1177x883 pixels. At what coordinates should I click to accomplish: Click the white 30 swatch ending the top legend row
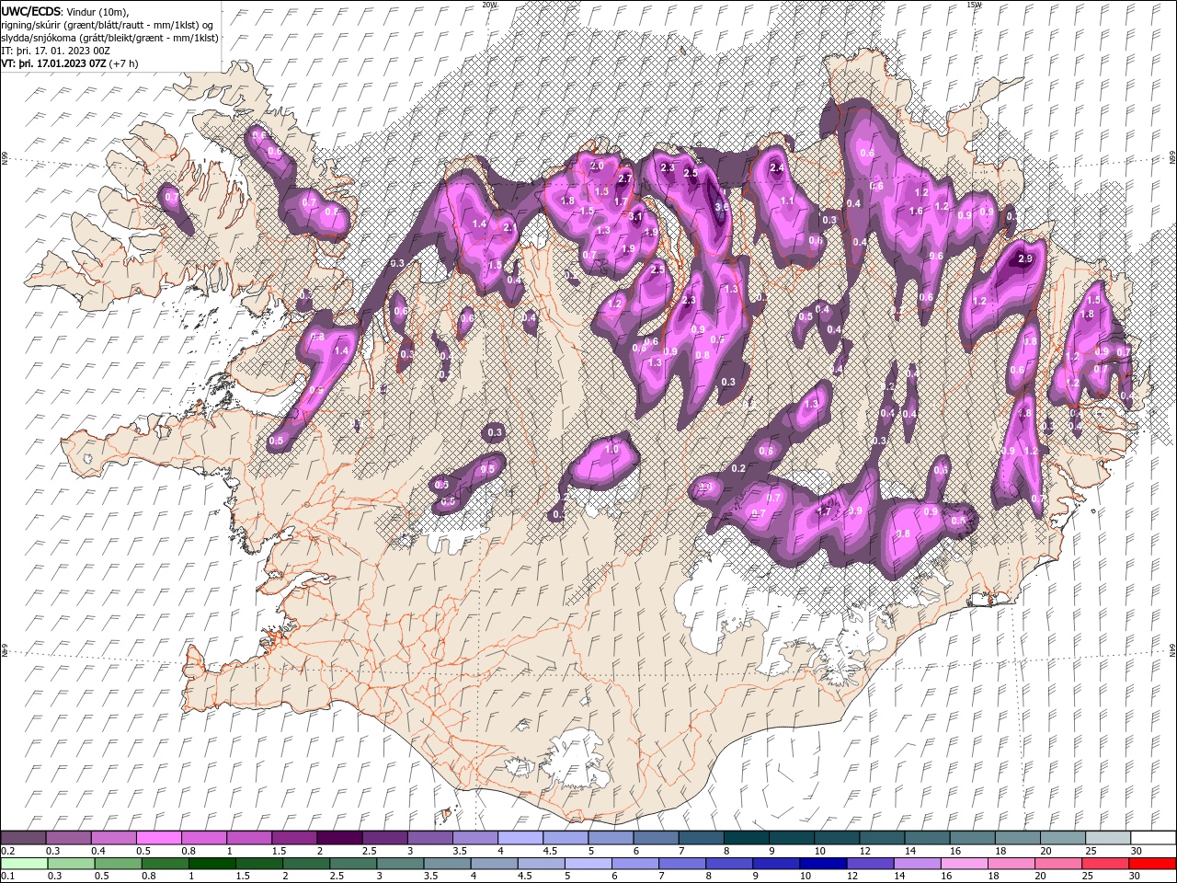[x=1152, y=838]
